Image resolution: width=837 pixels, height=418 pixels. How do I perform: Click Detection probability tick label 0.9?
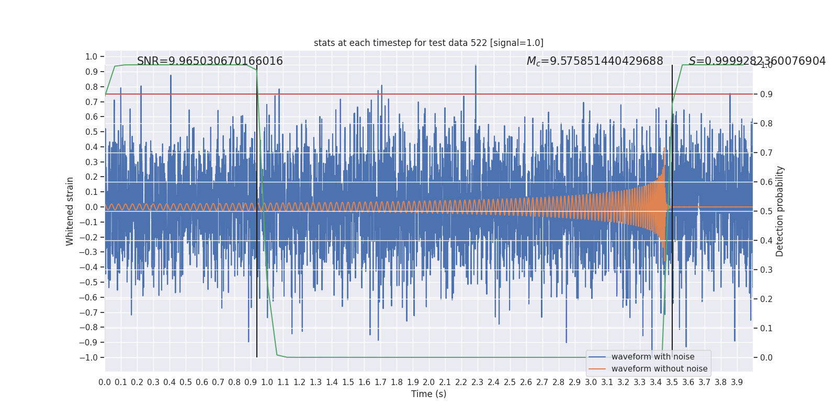pos(766,95)
